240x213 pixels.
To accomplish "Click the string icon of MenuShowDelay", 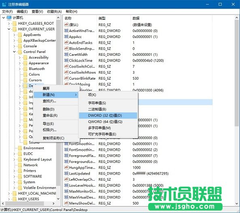I will click(66, 203).
